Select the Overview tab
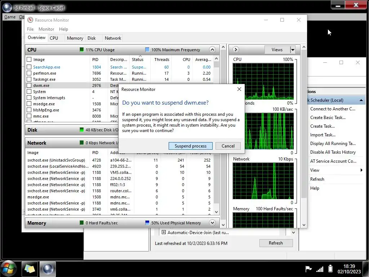369x277 pixels. (36, 38)
